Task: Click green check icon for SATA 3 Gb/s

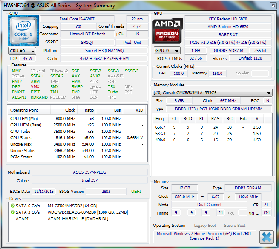Action: 13,212
